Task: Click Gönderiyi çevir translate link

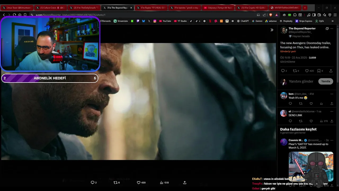Action: click(288, 51)
